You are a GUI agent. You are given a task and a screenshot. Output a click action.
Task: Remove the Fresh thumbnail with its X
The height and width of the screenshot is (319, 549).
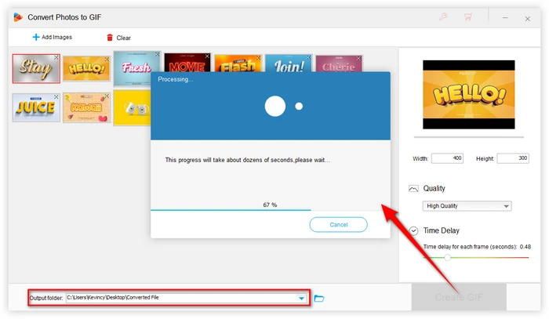pyautogui.click(x=157, y=54)
